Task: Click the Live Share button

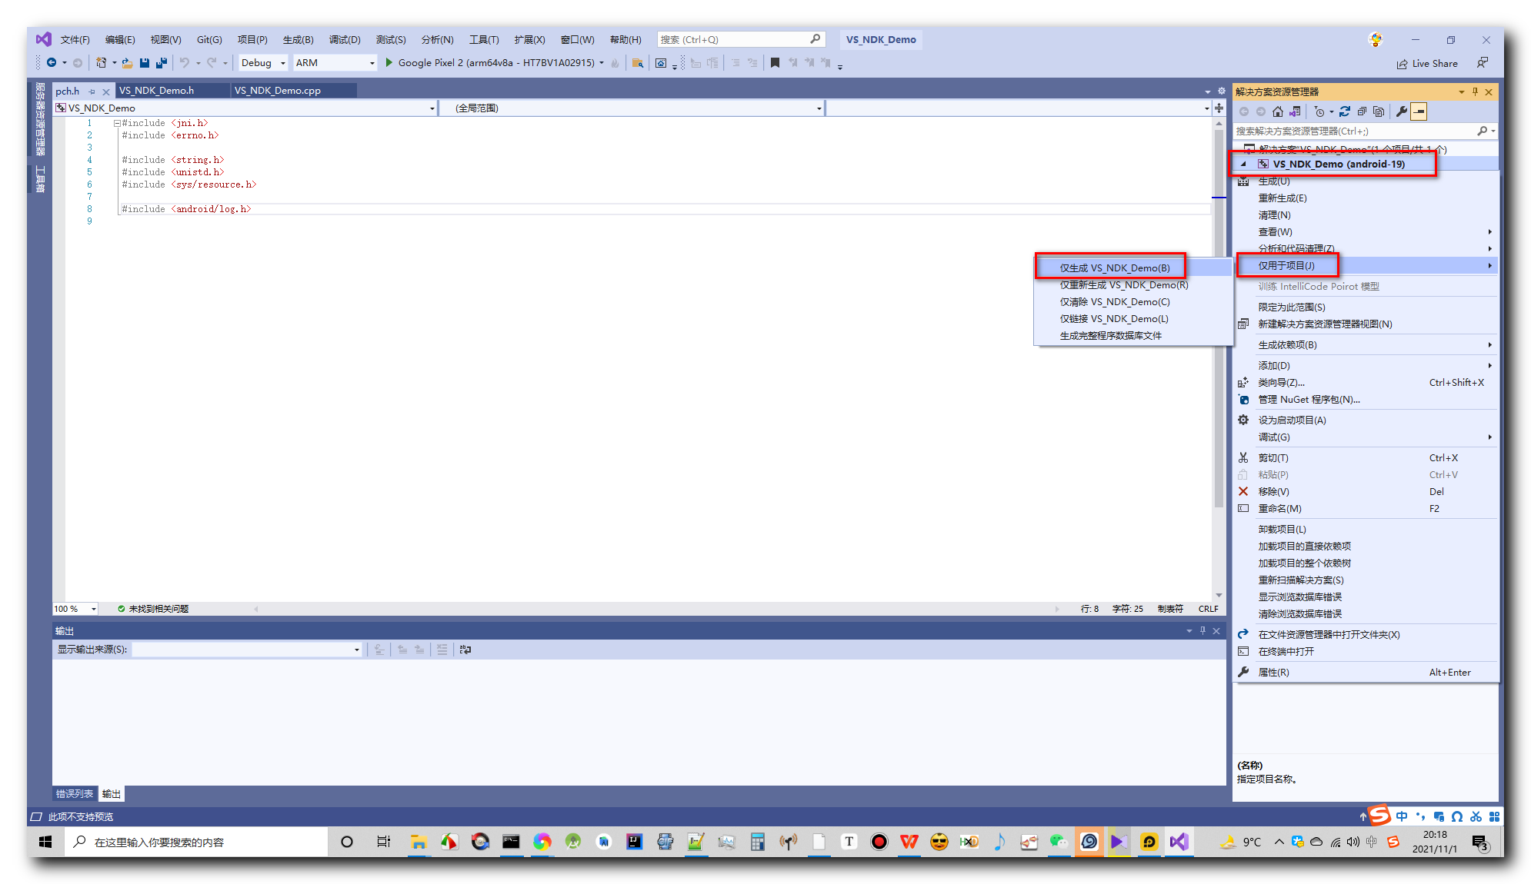Action: click(x=1427, y=64)
